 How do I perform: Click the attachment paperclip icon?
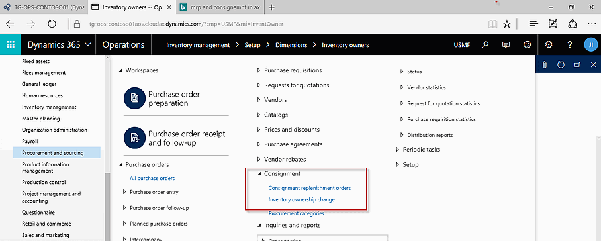(545, 64)
